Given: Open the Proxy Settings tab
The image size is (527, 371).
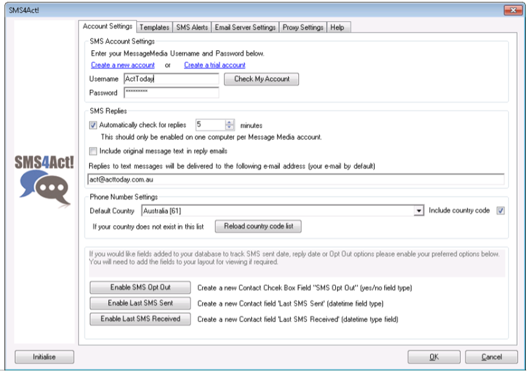Looking at the screenshot, I should pyautogui.click(x=303, y=27).
